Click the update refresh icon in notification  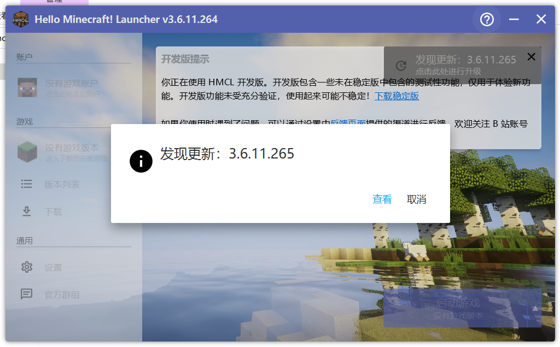pyautogui.click(x=401, y=66)
